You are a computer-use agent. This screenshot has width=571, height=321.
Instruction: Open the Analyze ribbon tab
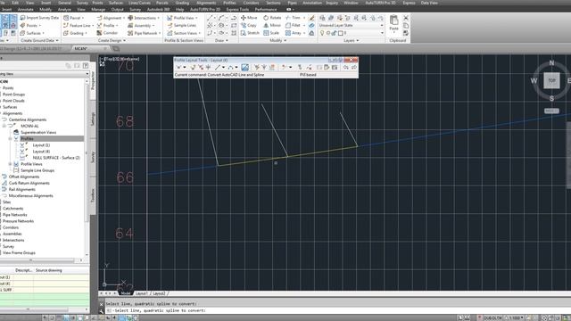(x=64, y=10)
